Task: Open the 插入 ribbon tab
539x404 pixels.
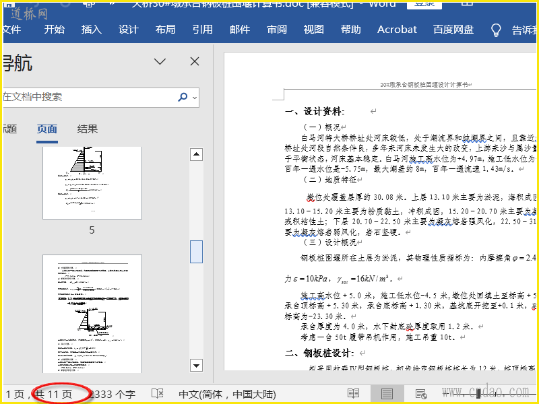Action: pos(91,30)
